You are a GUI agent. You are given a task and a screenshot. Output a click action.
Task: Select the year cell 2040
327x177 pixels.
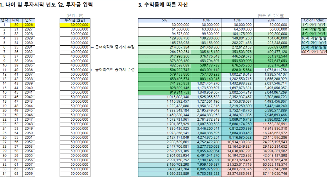click(x=29, y=88)
